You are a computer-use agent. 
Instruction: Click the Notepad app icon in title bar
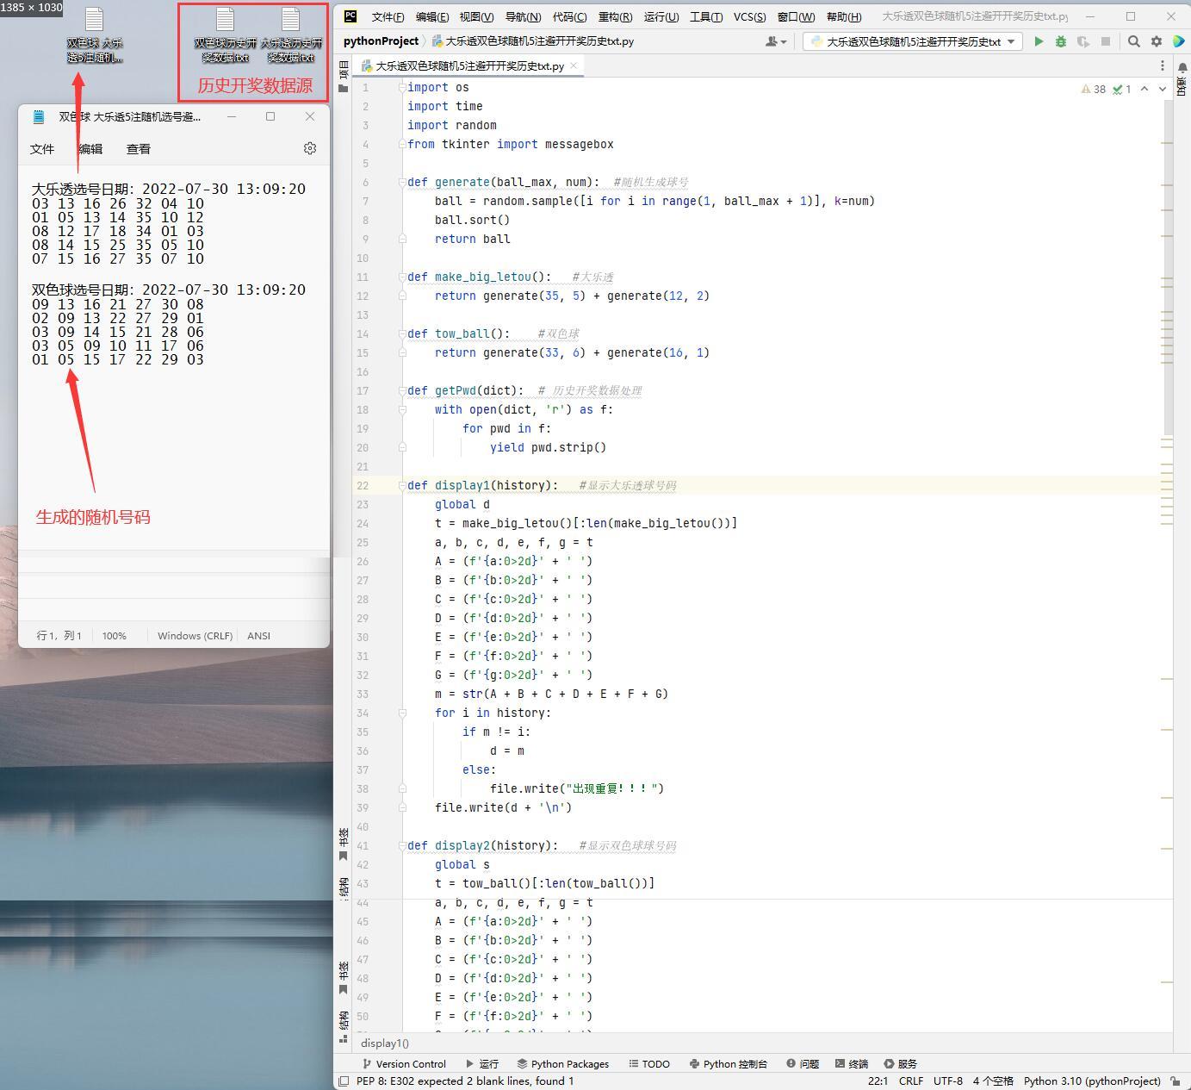click(39, 116)
